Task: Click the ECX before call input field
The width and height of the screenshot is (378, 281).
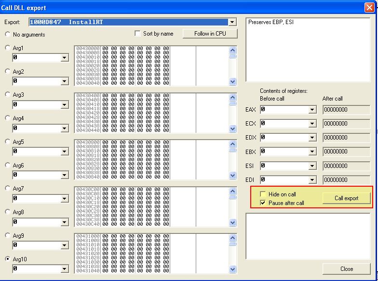Action: [x=283, y=124]
